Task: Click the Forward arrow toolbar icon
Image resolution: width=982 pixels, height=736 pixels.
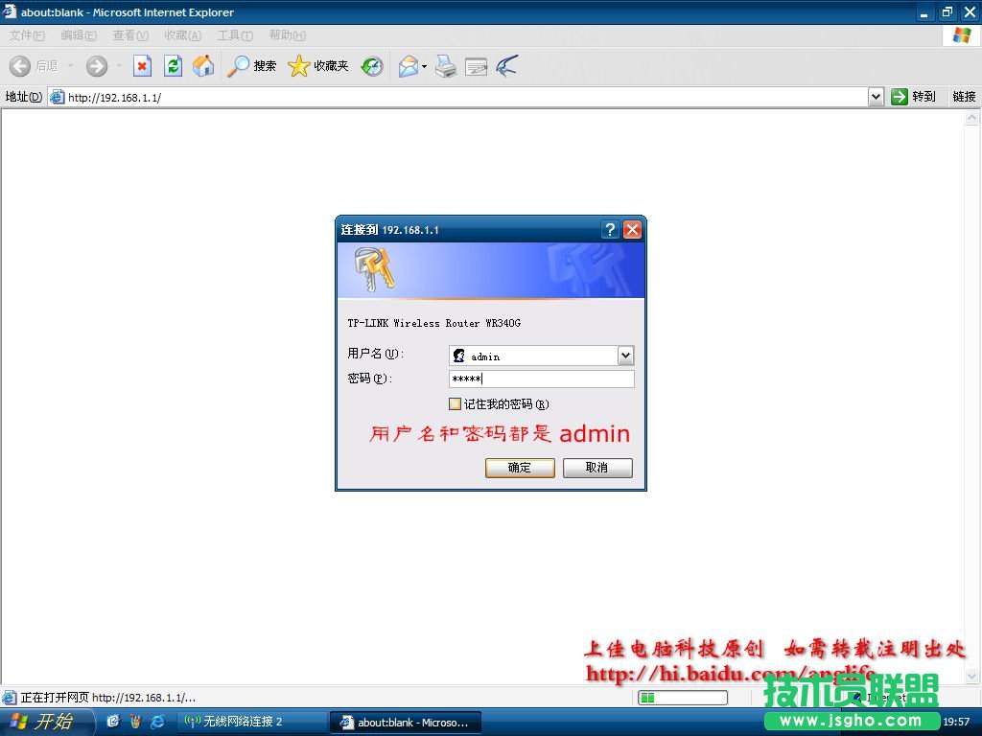Action: click(x=97, y=66)
